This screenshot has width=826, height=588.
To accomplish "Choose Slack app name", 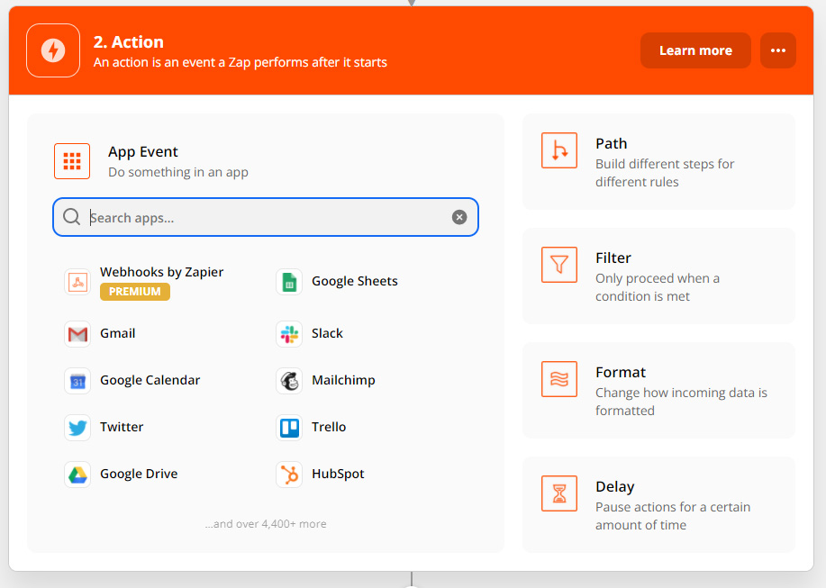I will 327,333.
